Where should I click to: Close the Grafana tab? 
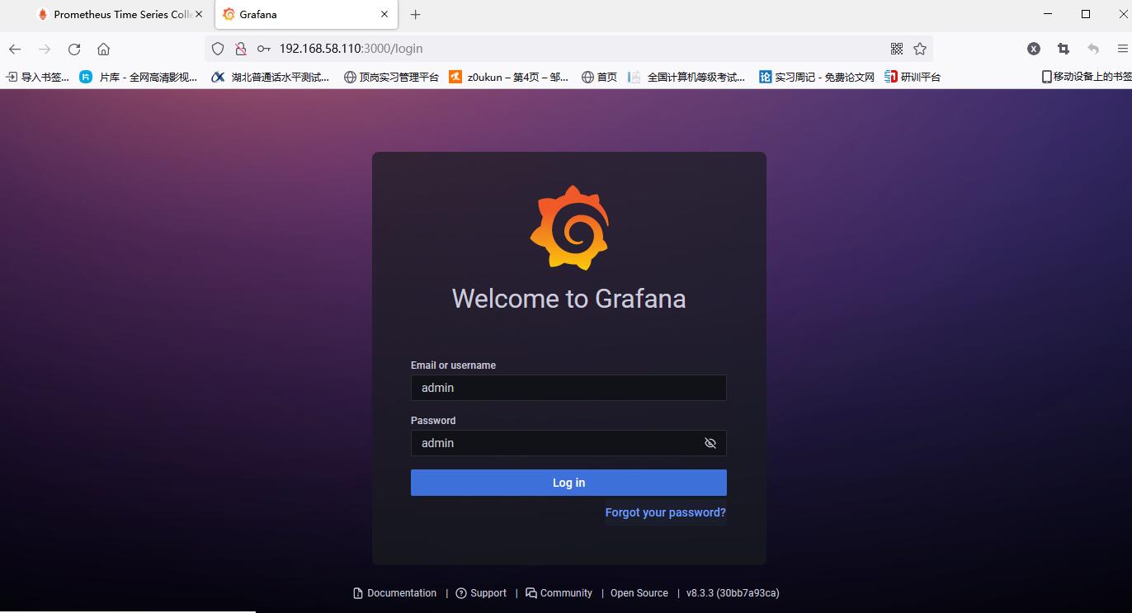coord(384,14)
